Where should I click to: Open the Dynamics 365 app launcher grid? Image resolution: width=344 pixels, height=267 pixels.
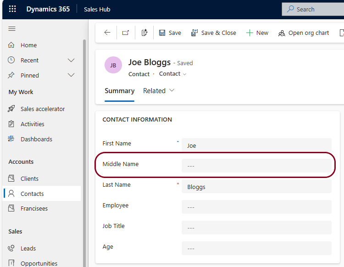click(x=12, y=9)
